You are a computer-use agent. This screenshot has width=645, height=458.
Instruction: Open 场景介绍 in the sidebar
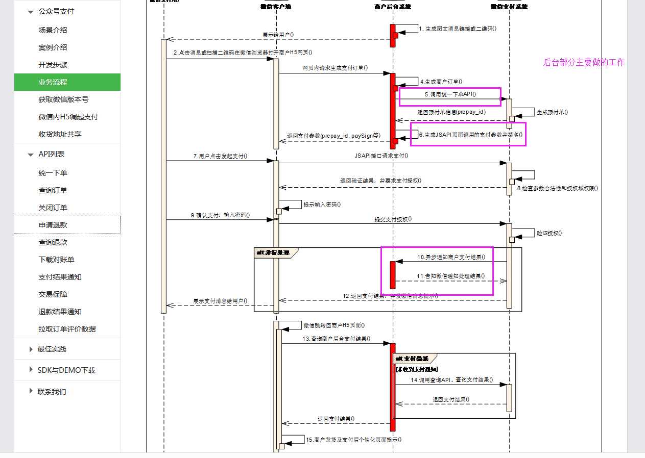click(53, 30)
